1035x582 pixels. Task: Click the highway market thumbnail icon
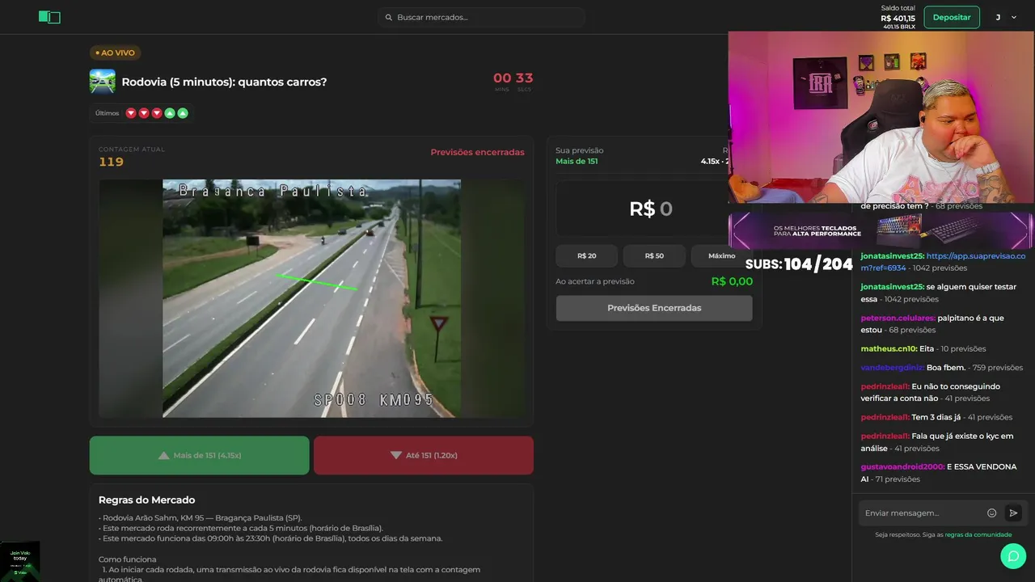click(x=103, y=82)
